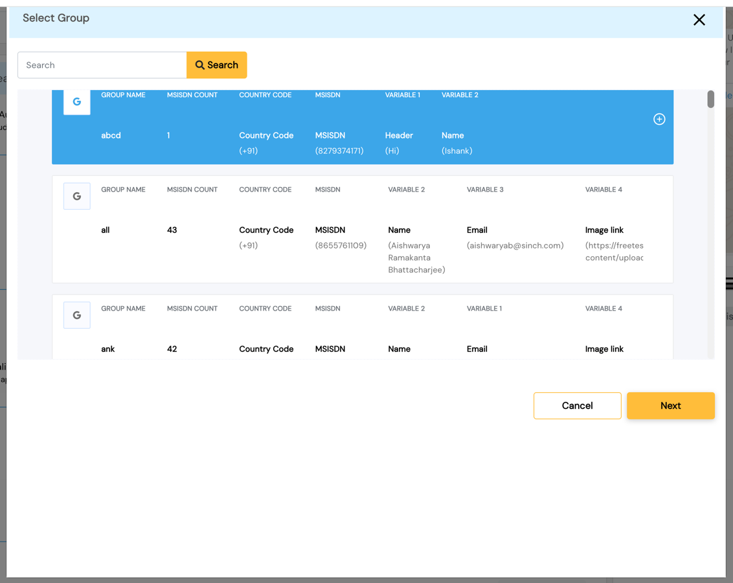
Task: Click the plus circle icon on abcd group
Action: click(x=659, y=119)
